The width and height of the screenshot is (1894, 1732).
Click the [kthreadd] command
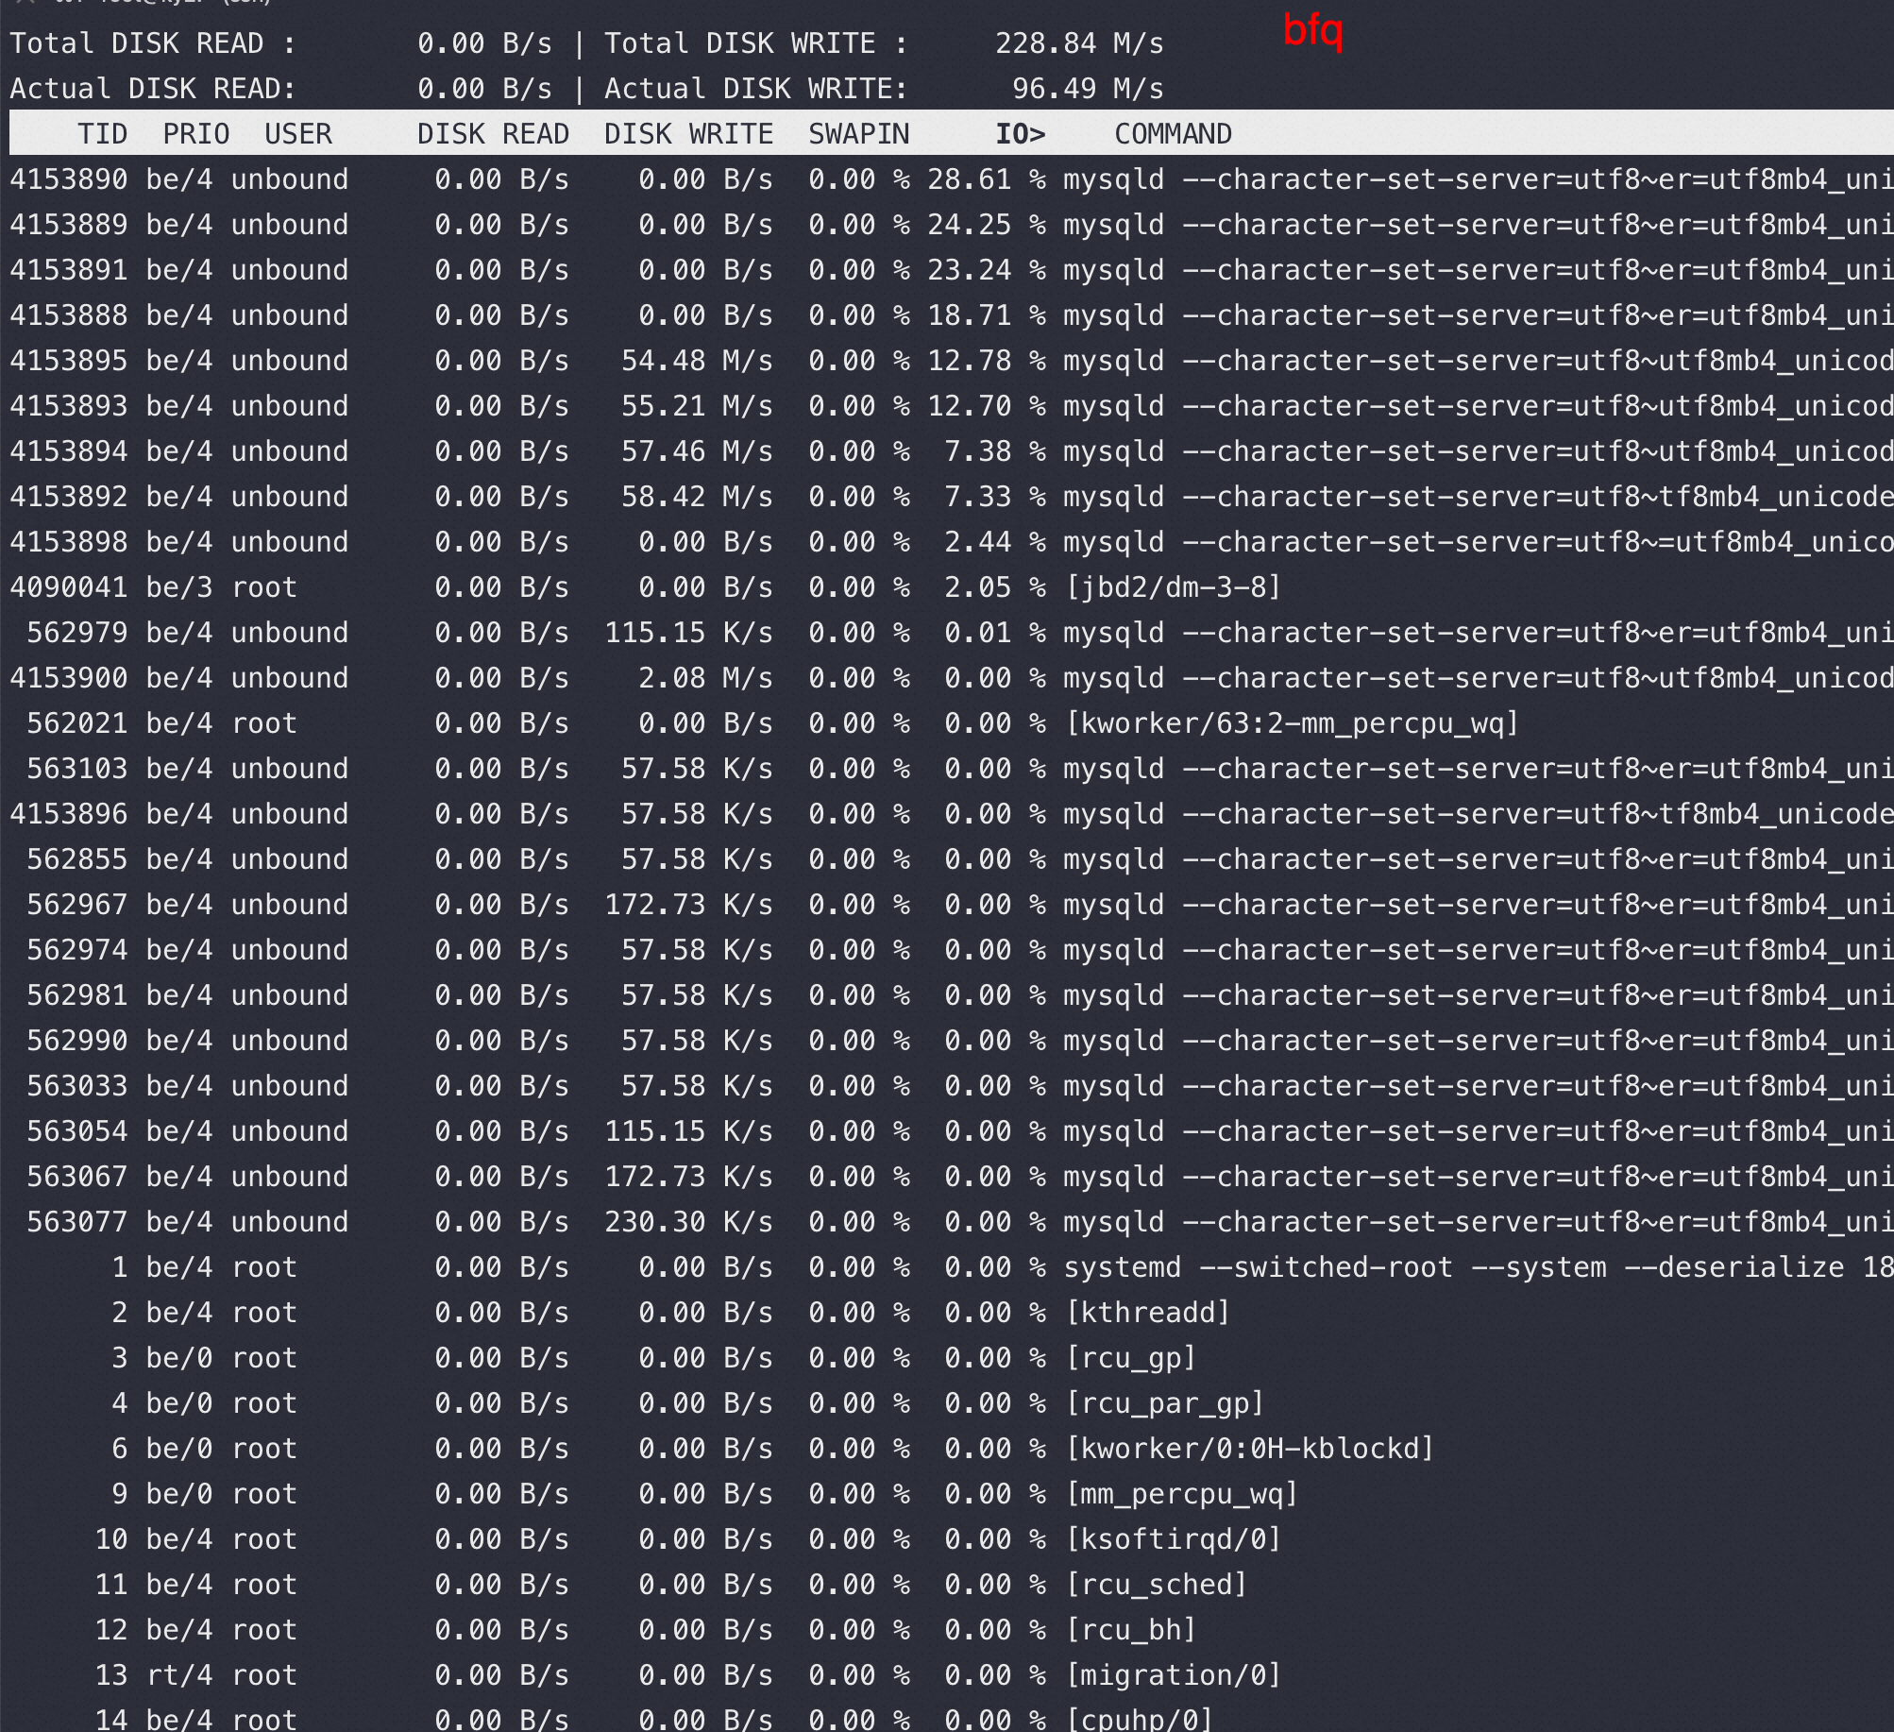click(x=1147, y=1313)
